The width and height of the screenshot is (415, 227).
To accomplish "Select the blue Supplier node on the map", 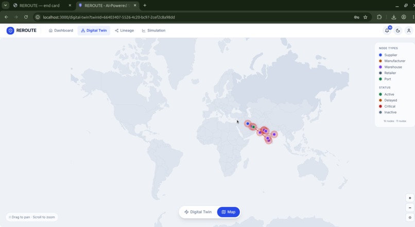I will (x=248, y=124).
